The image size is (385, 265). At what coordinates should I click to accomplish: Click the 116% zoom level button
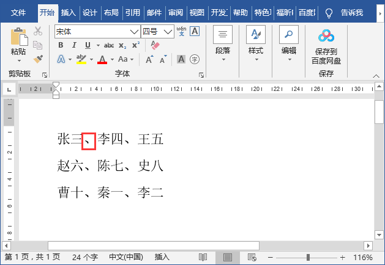coord(363,258)
